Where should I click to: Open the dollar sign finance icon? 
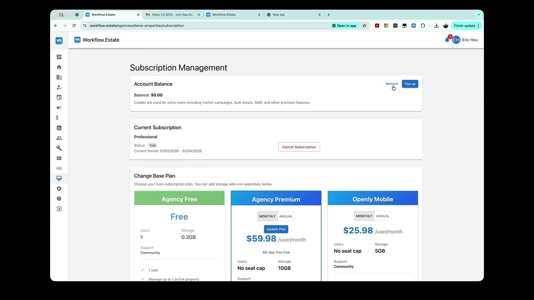57,118
